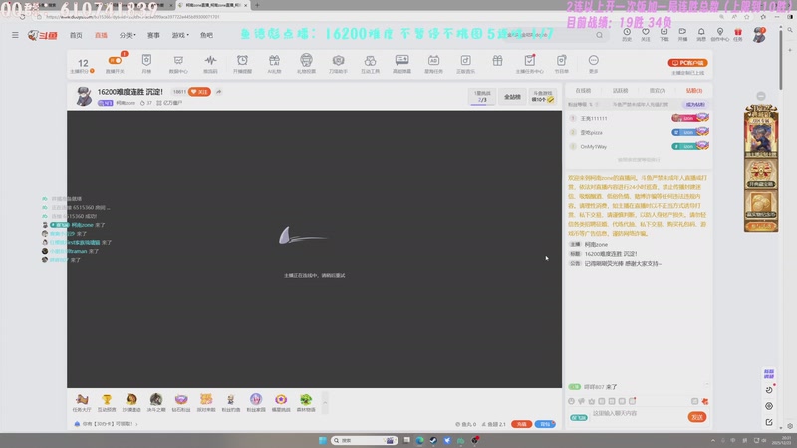Open the 刀塔助手 helper icon
Viewport: 797px width, 448px height.
338,60
